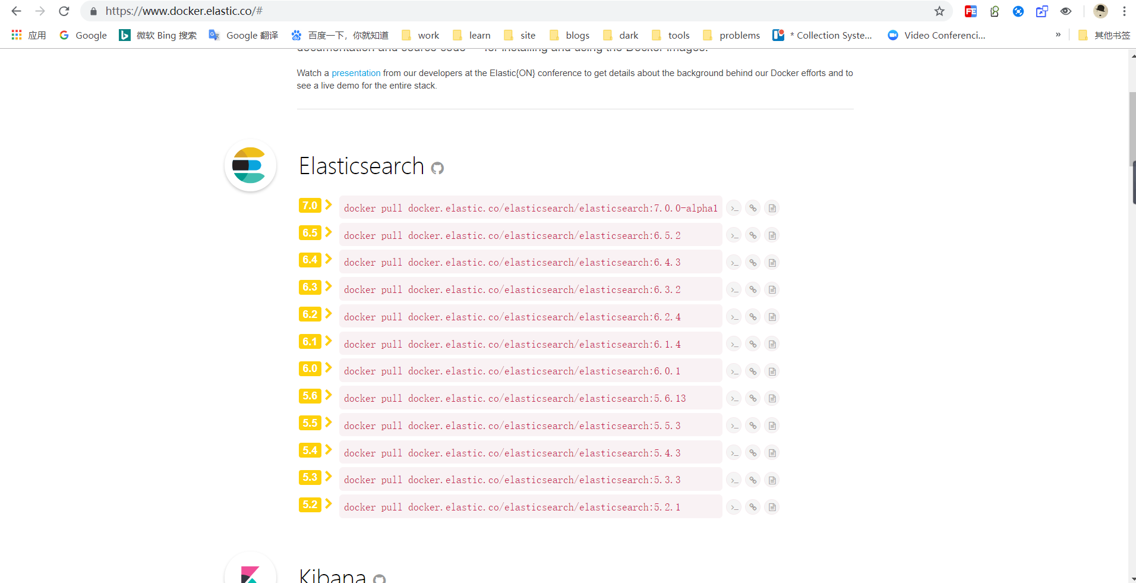Expand the 5.5 version chevron
The height and width of the screenshot is (583, 1136).
329,422
